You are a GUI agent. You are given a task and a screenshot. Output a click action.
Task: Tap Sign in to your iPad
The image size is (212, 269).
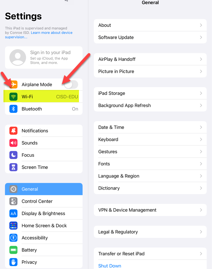44,57
